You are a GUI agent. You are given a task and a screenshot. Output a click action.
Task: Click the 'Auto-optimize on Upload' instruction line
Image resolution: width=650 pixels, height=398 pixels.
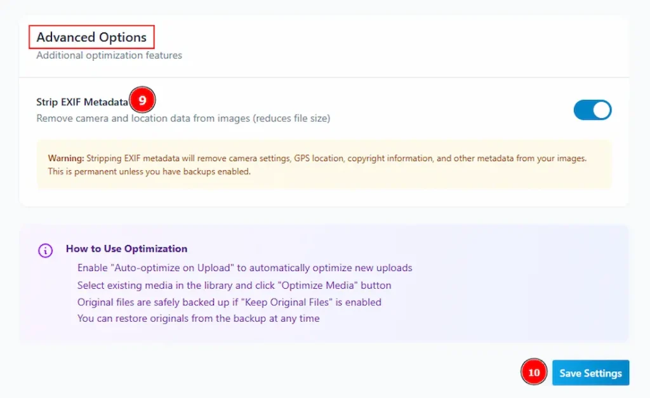coord(244,268)
